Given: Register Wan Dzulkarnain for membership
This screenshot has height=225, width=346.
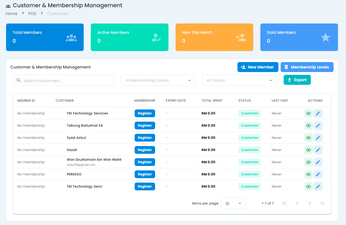Looking at the screenshot, I should (145, 162).
